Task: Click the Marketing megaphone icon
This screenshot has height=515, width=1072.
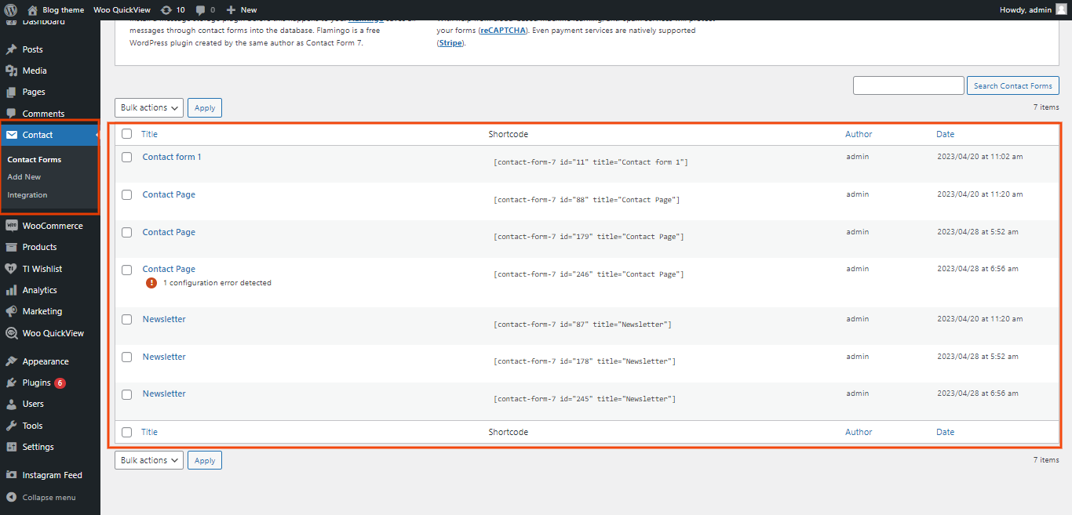Action: (11, 311)
